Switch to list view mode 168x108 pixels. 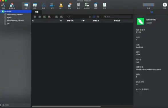click(x=94, y=17)
